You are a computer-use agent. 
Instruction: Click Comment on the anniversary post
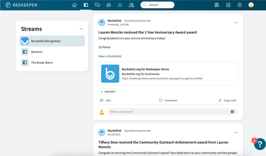click(168, 100)
